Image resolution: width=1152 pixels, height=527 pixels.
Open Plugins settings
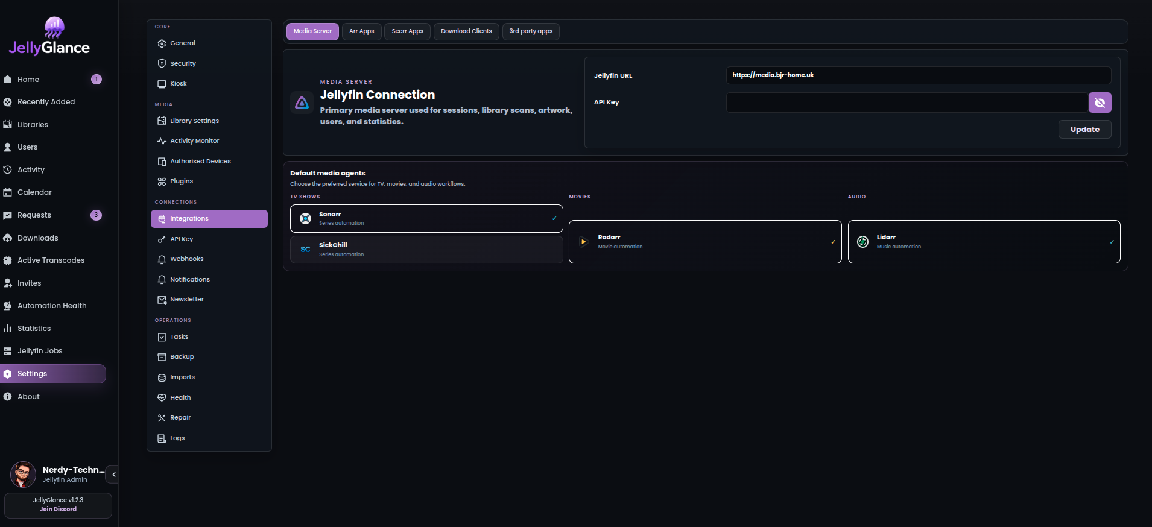[x=209, y=181]
